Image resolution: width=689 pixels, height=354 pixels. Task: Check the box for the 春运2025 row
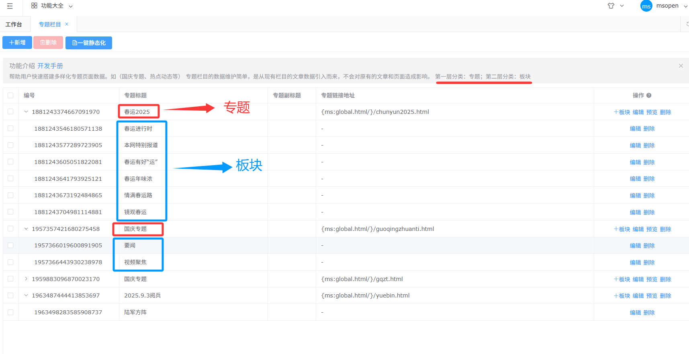10,112
